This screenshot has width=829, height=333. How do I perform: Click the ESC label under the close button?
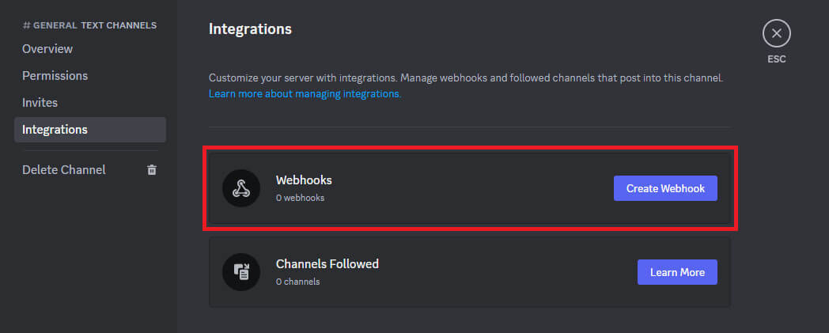(776, 59)
